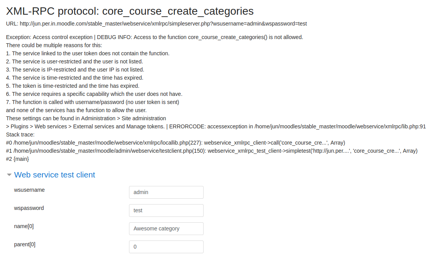Click the Access control exception line
The height and width of the screenshot is (254, 440).
coord(155,38)
